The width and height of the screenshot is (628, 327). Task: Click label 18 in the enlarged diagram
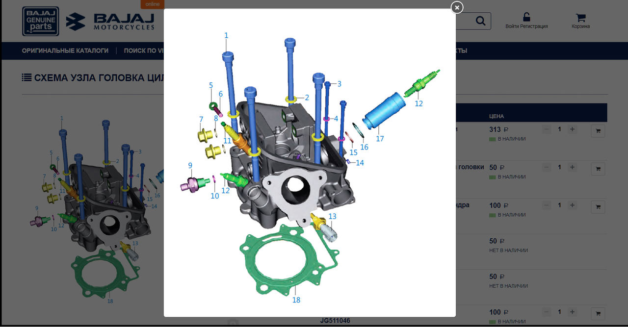[x=296, y=300]
